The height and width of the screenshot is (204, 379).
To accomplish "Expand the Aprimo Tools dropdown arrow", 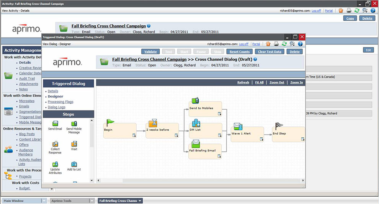I will (x=92, y=201).
